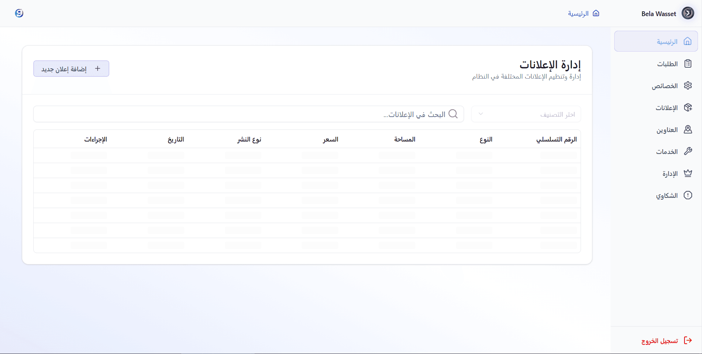Select the العناوين label in the sidebar
The width and height of the screenshot is (702, 354).
[667, 130]
